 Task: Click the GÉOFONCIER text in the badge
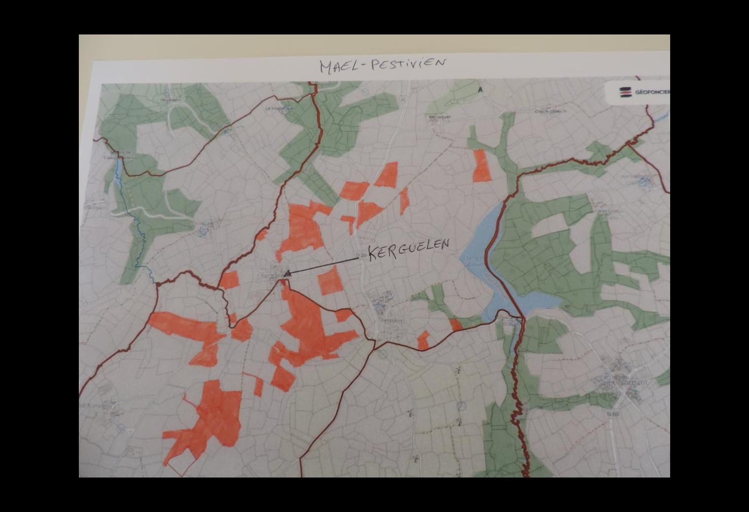(x=651, y=93)
